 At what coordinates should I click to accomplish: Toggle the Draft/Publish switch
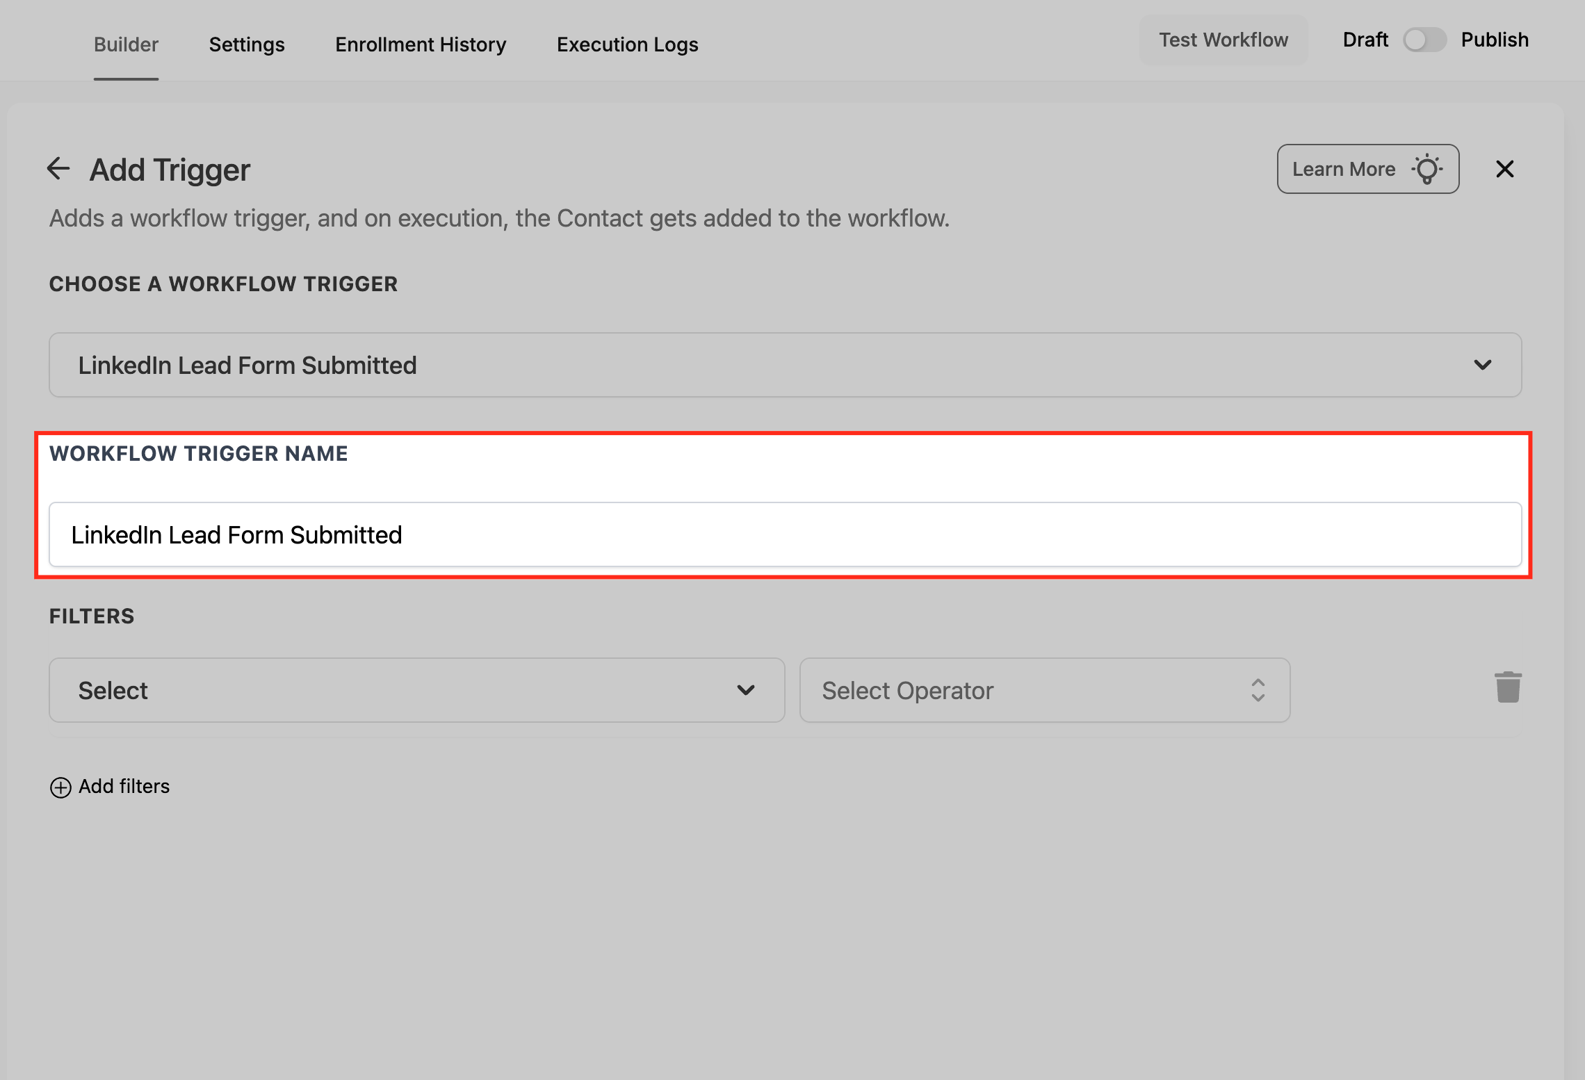pyautogui.click(x=1424, y=40)
